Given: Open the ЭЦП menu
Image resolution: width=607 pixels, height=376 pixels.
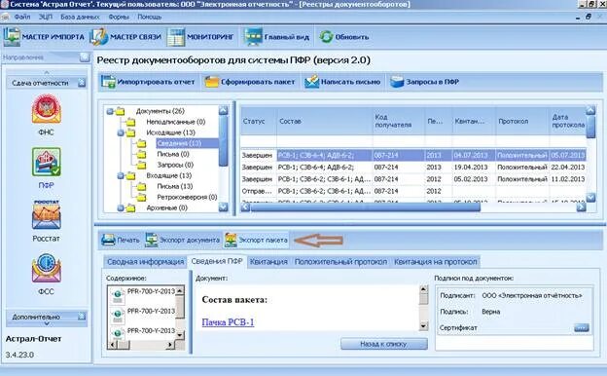Looking at the screenshot, I should pos(46,18).
